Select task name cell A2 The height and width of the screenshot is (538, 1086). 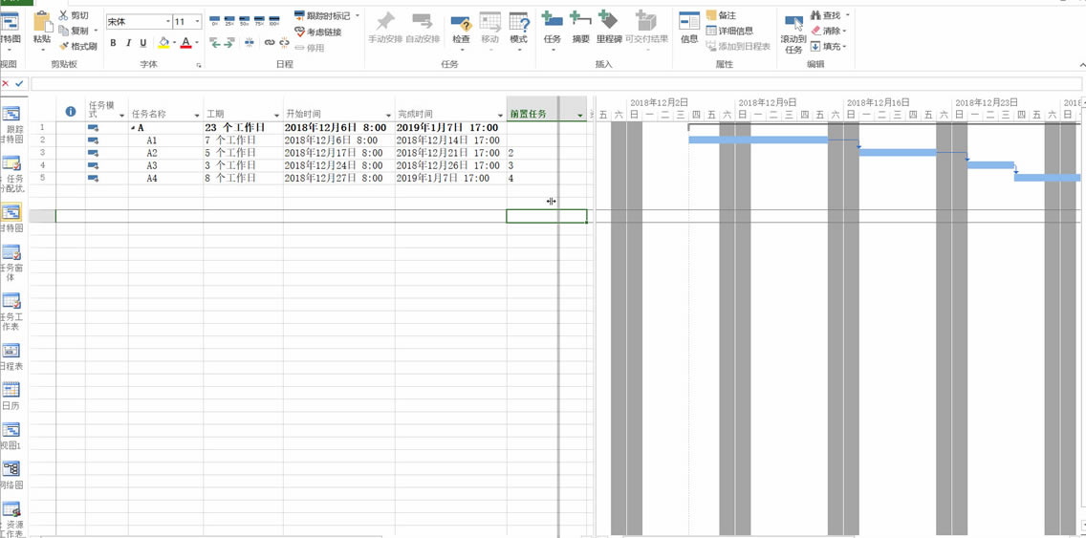pos(165,153)
